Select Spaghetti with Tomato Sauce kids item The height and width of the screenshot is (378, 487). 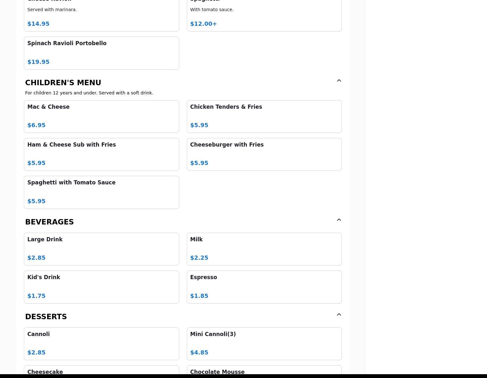click(x=102, y=192)
